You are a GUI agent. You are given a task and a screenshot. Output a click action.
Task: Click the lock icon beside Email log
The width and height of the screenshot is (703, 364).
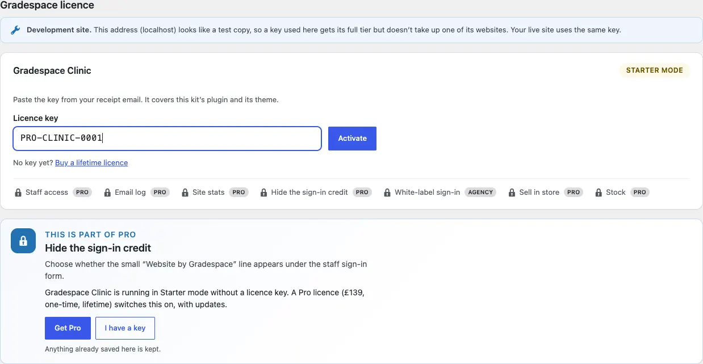pyautogui.click(x=107, y=193)
